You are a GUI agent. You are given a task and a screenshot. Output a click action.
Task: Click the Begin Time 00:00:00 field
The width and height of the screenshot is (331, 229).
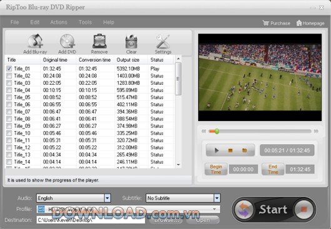point(244,169)
